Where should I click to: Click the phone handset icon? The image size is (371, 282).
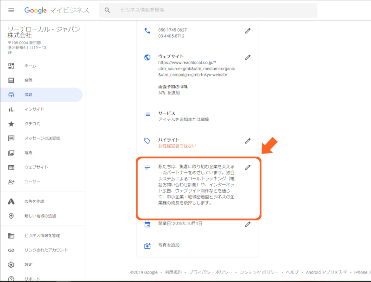coord(147,31)
